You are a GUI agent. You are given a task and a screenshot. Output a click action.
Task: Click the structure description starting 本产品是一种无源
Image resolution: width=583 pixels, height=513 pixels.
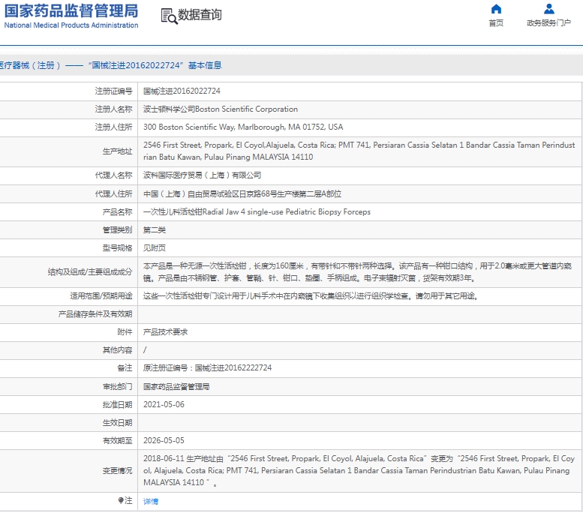(x=357, y=271)
